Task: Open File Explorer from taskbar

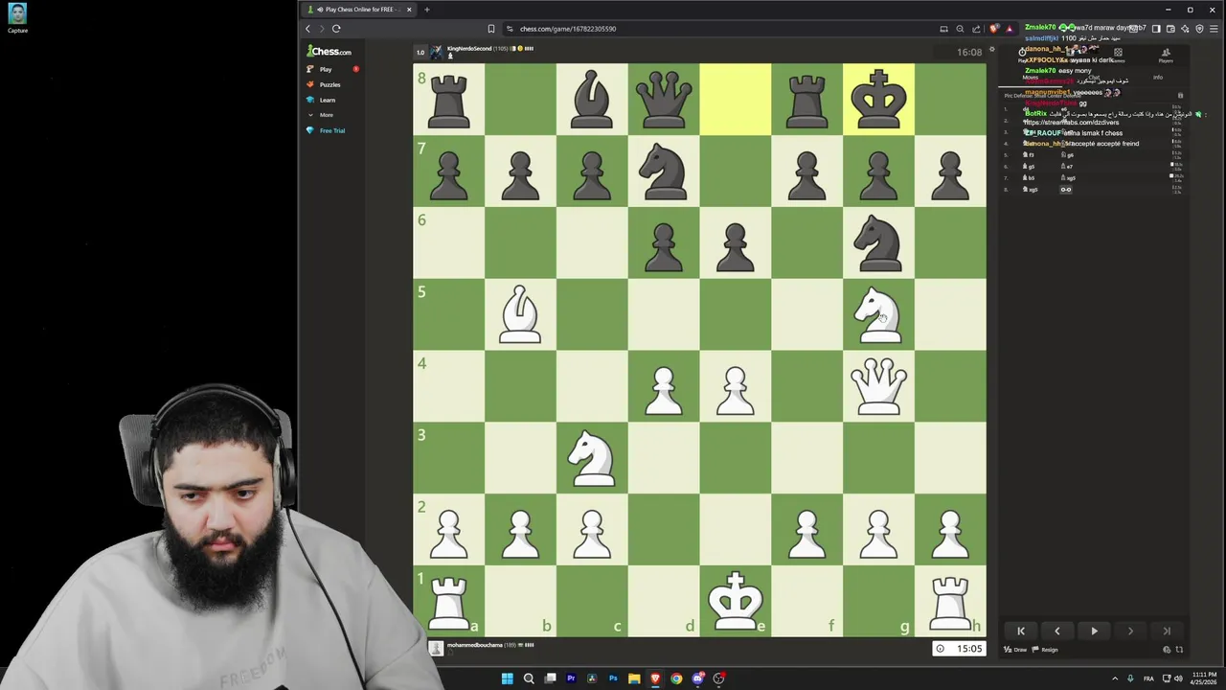Action: (634, 678)
